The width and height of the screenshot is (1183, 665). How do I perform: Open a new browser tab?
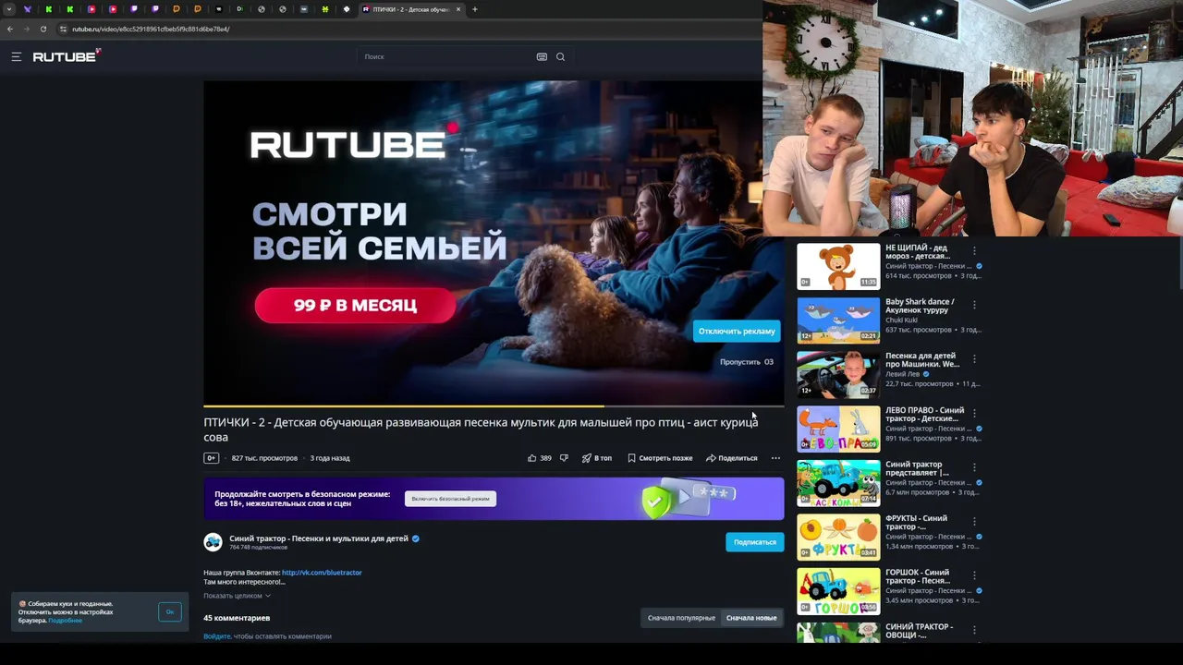coord(475,9)
